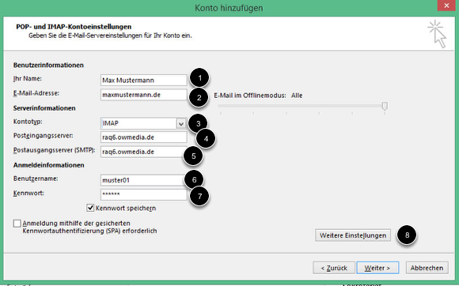Click the E-Mail-Adresse input field
This screenshot has height=286, width=459.
[x=144, y=95]
